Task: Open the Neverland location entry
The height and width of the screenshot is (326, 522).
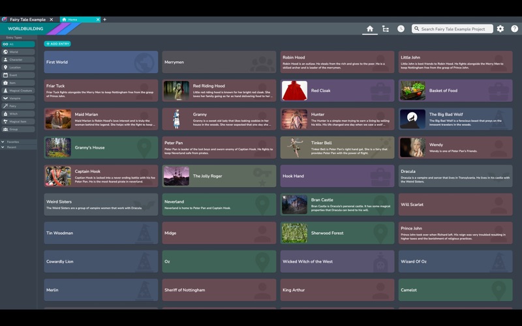Action: [219, 205]
